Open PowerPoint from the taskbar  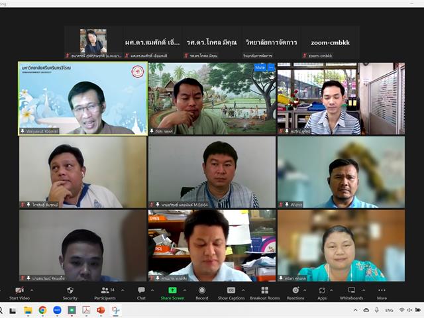pyautogui.click(x=101, y=310)
